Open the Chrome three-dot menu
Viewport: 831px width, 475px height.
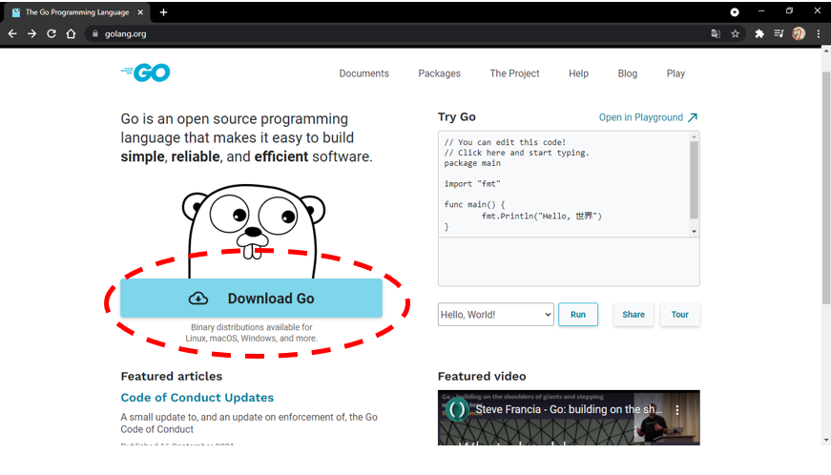click(819, 33)
